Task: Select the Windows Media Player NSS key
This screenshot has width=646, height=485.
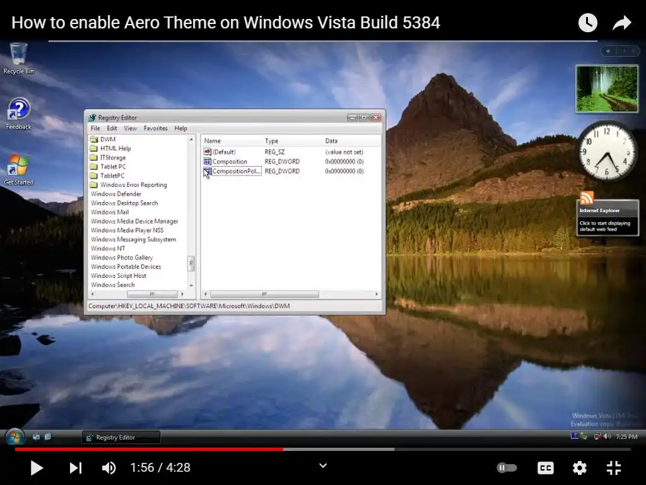Action: [x=127, y=230]
